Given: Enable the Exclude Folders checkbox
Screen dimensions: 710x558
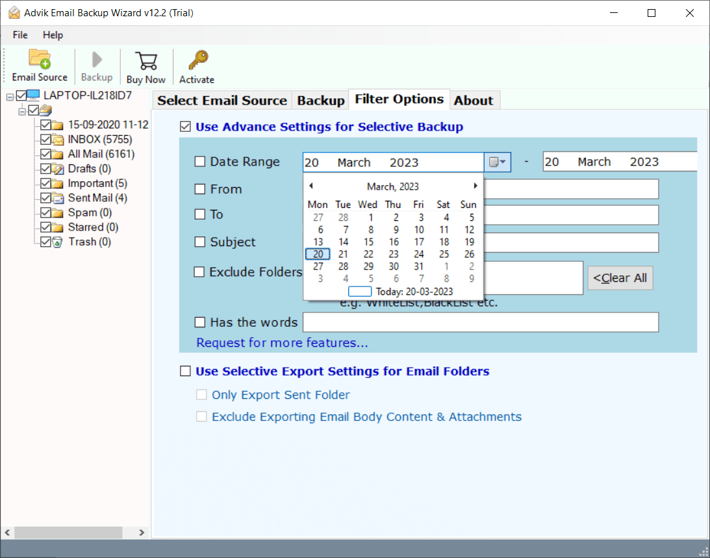Looking at the screenshot, I should point(199,272).
